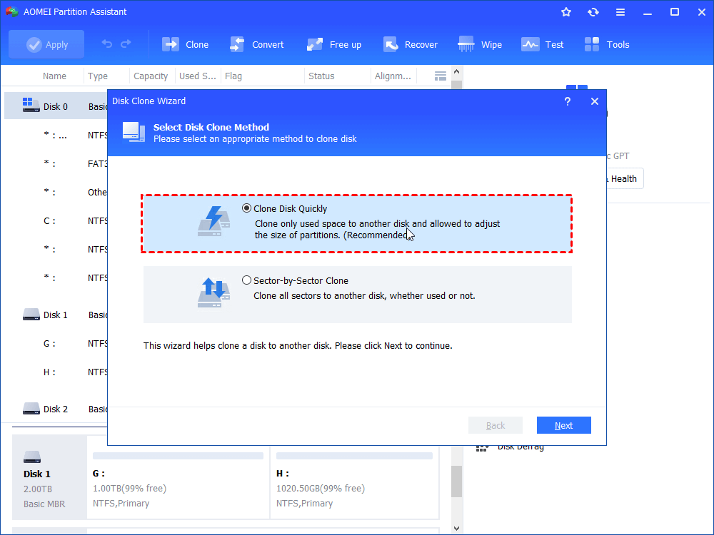Screen dimensions: 714x535
Task: Sort by the Used S... column header
Action: [198, 76]
